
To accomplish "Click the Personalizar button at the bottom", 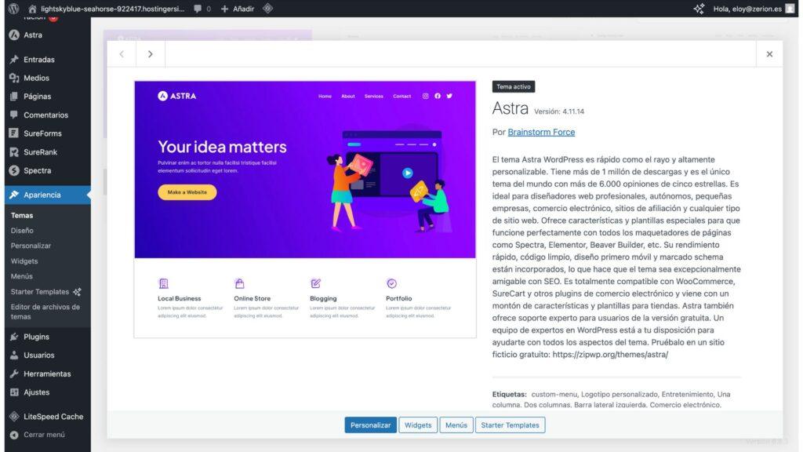I will (370, 425).
